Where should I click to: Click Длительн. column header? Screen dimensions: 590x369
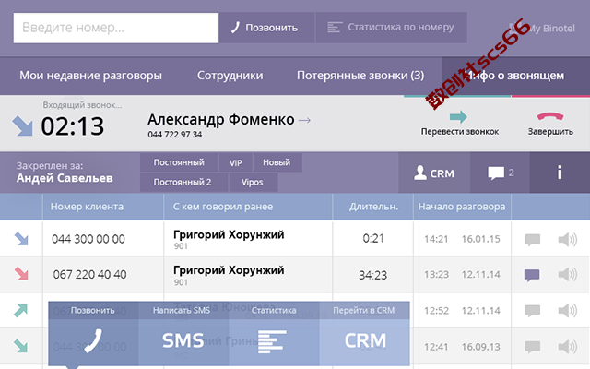click(x=373, y=207)
